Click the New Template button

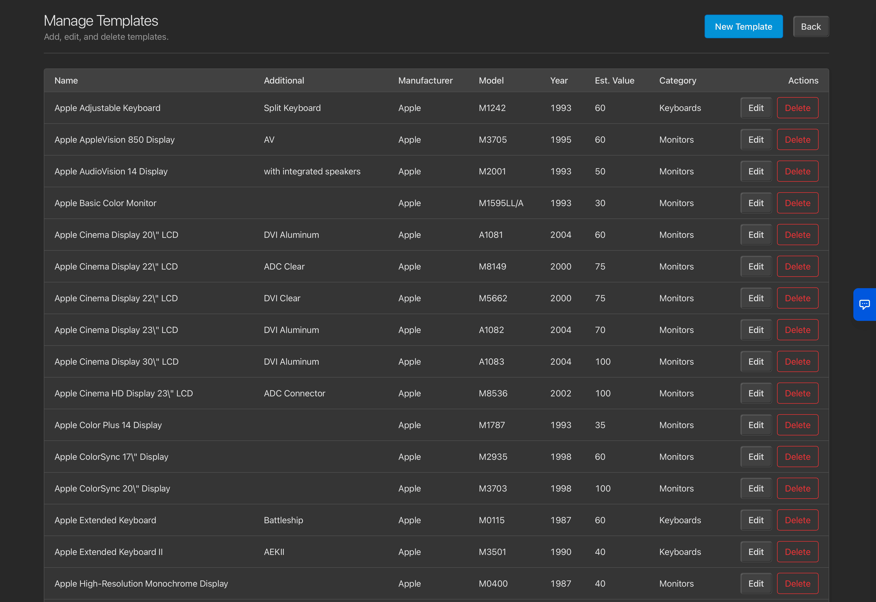click(x=743, y=26)
